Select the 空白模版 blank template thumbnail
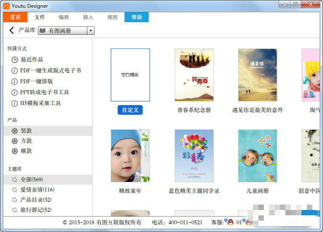Screen dimensions: 323x232 tap(130, 75)
